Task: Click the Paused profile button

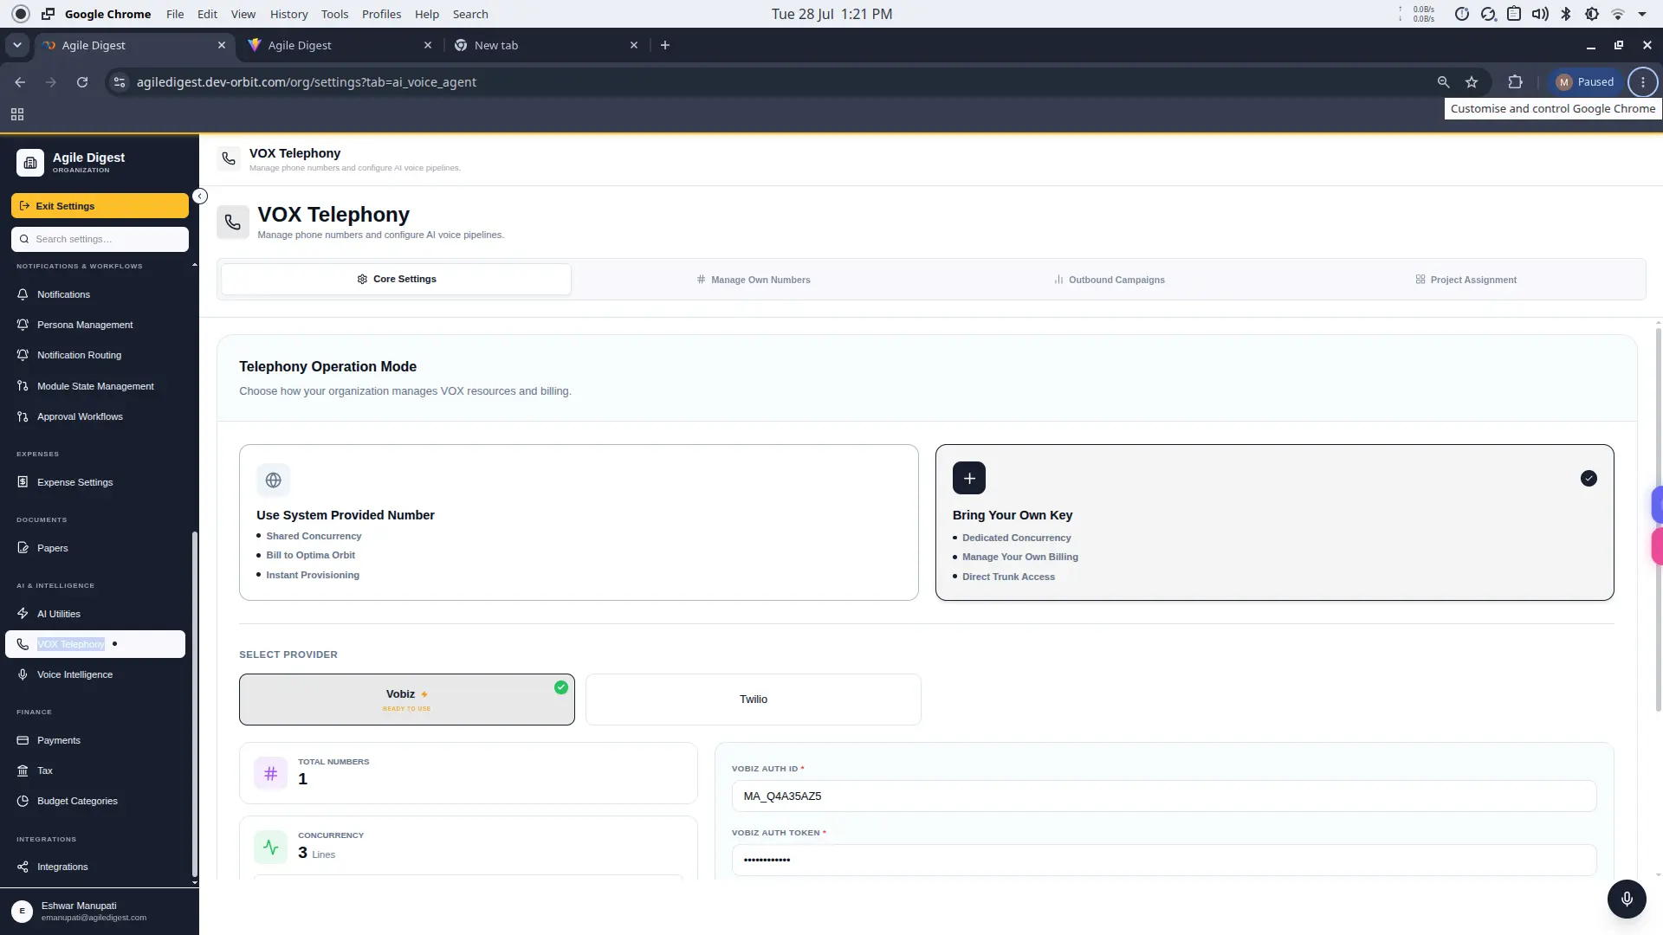Action: [x=1585, y=82]
